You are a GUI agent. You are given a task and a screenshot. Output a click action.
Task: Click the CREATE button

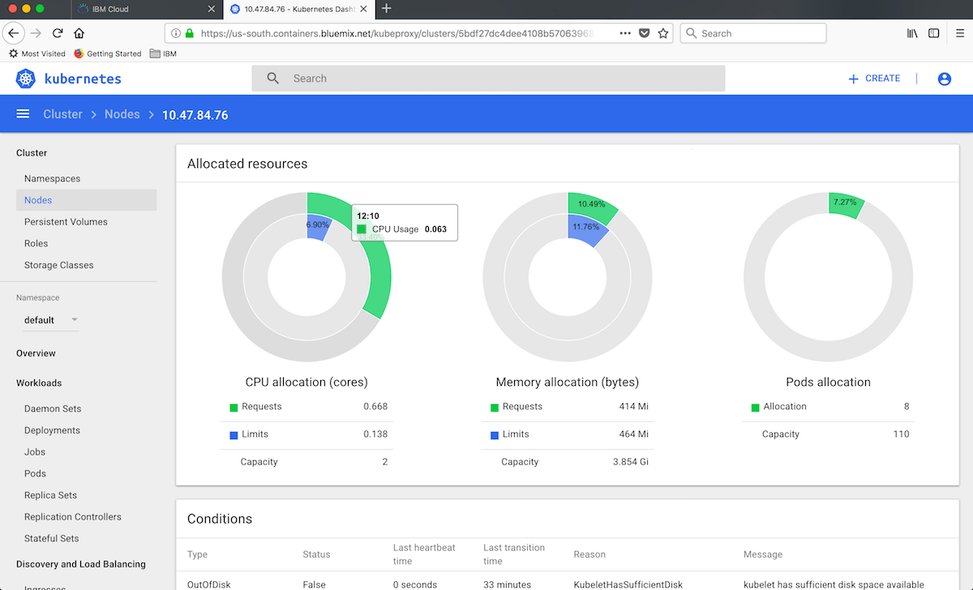[874, 78]
